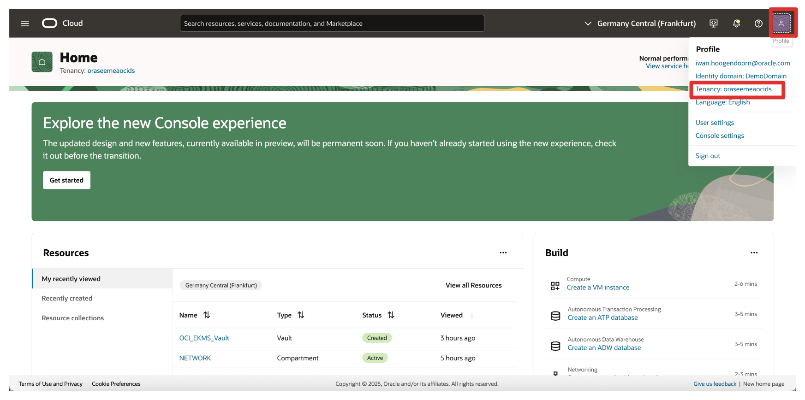This screenshot has width=805, height=400.
Task: Select Resource collections tab
Action: (x=73, y=318)
